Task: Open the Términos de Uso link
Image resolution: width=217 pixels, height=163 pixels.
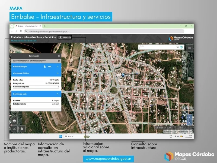Action: click(185, 131)
